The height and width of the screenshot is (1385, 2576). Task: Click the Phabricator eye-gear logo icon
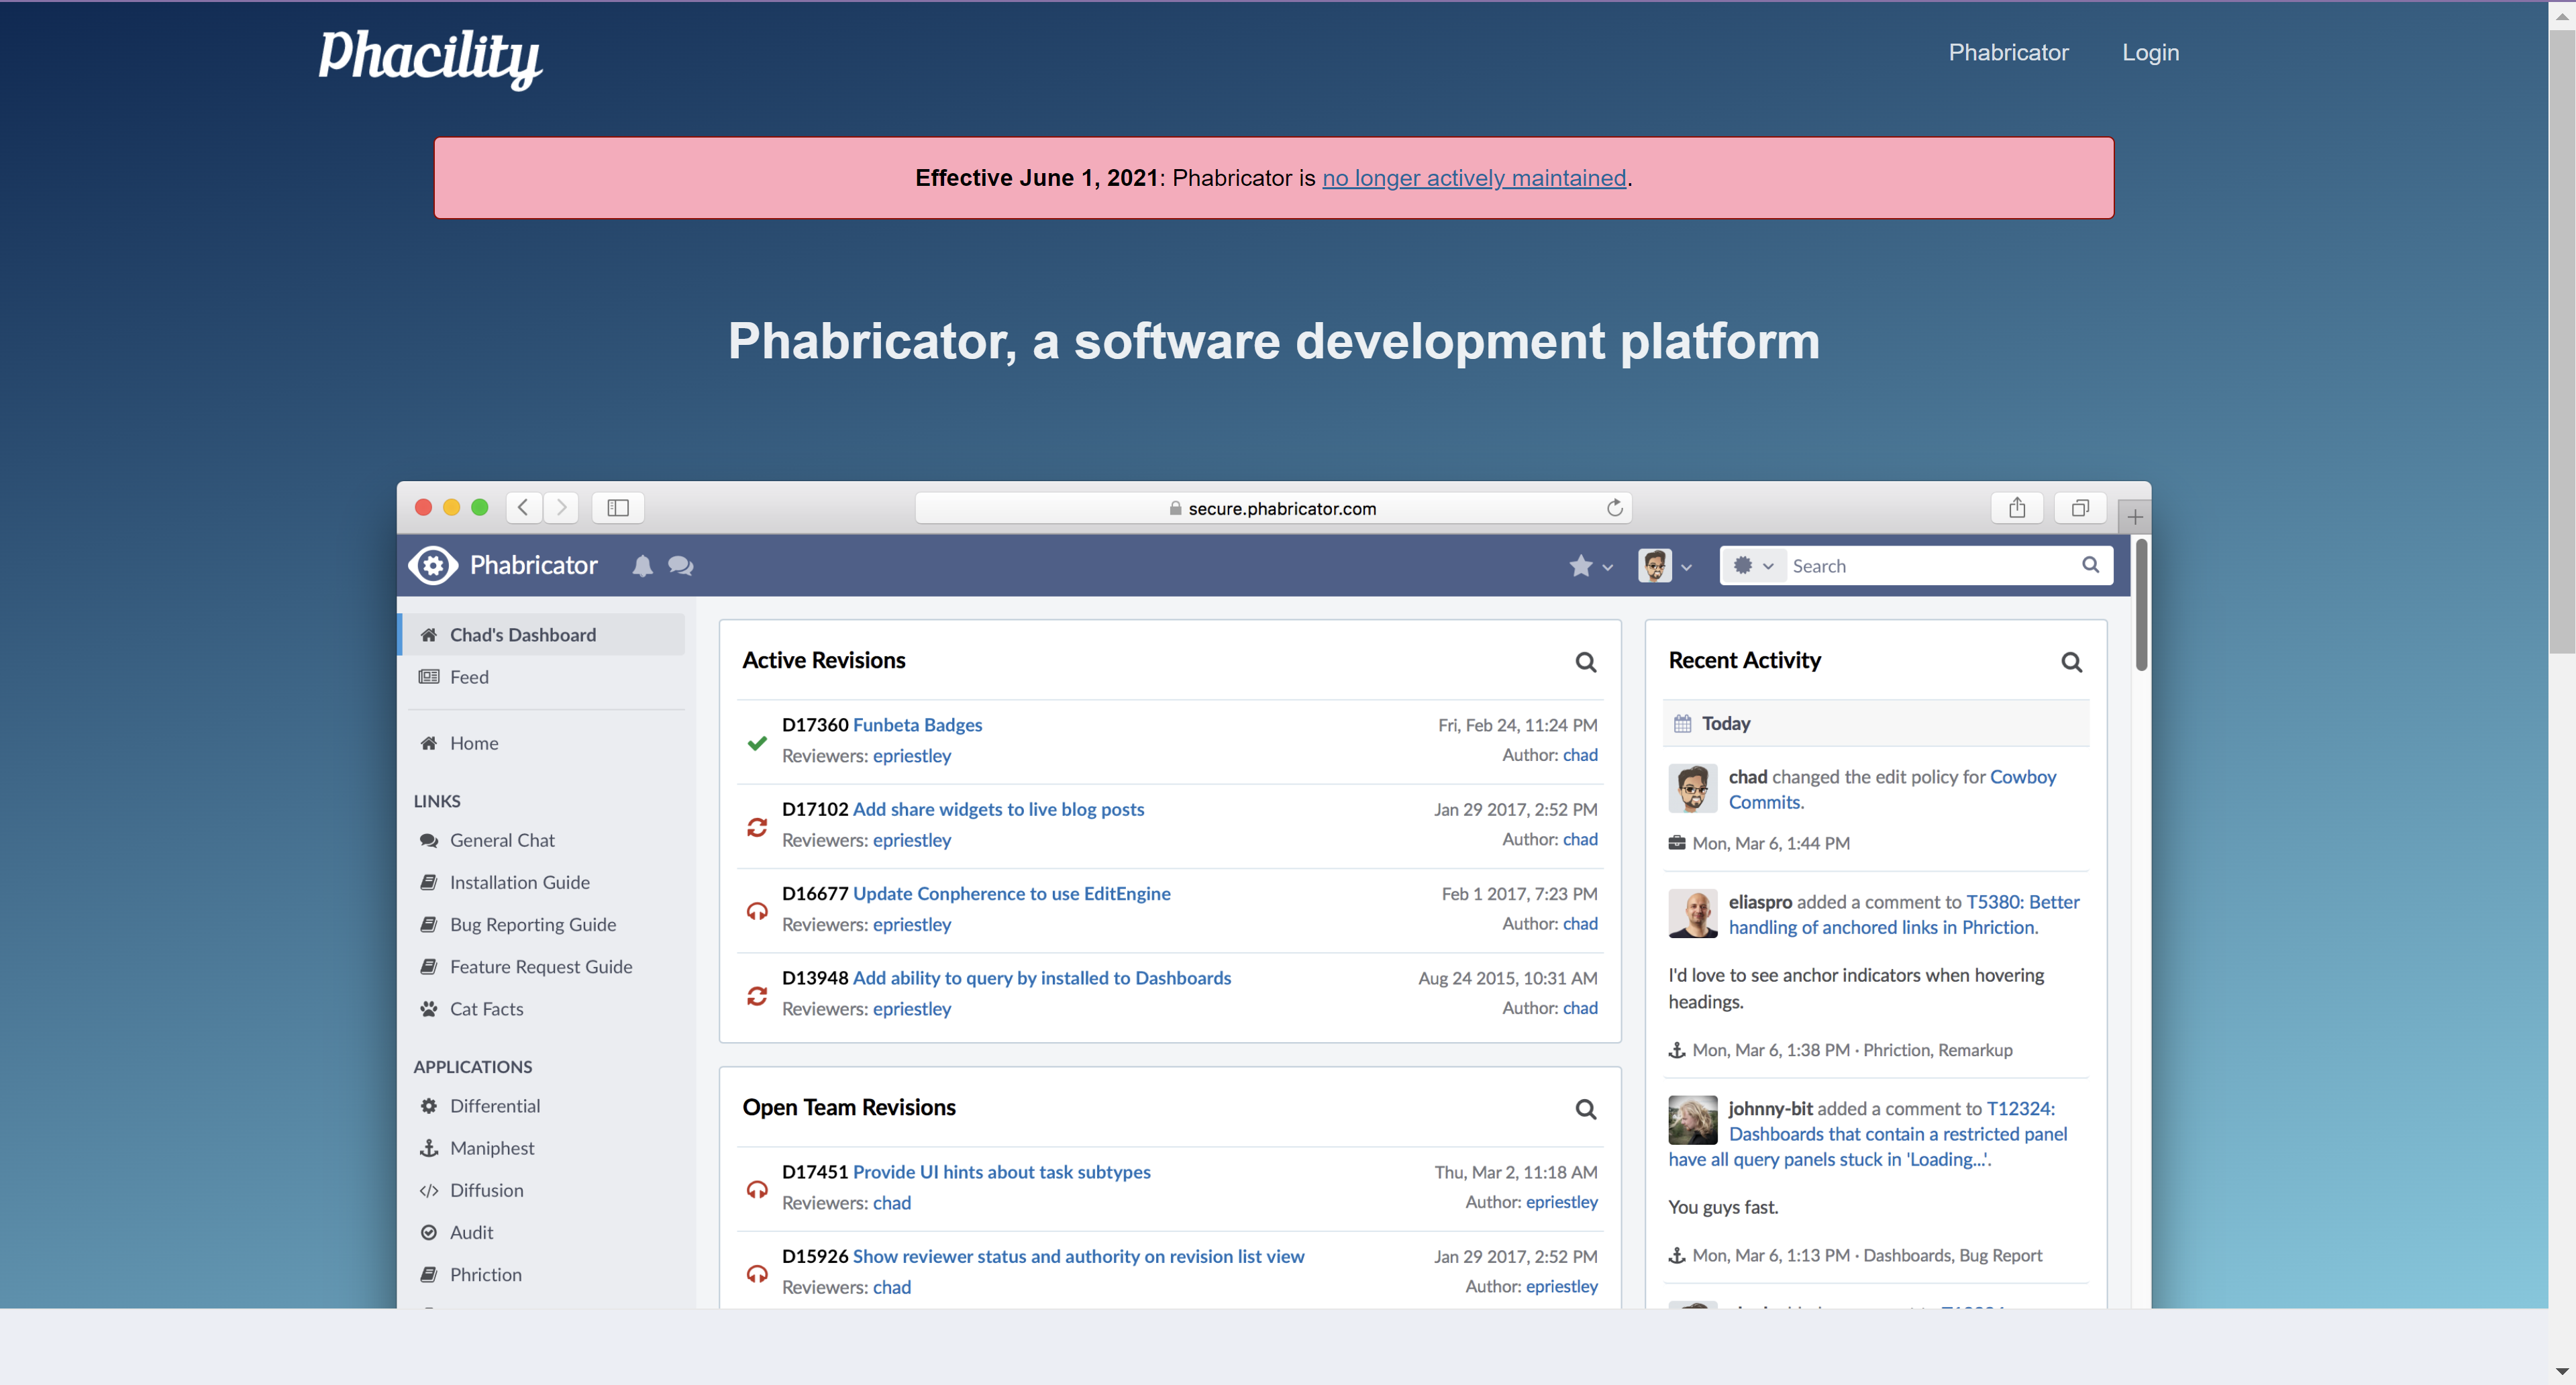(433, 566)
